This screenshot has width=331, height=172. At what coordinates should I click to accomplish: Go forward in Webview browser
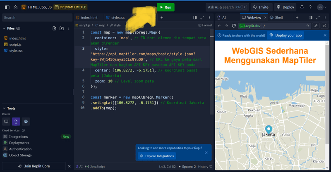tap(226, 26)
